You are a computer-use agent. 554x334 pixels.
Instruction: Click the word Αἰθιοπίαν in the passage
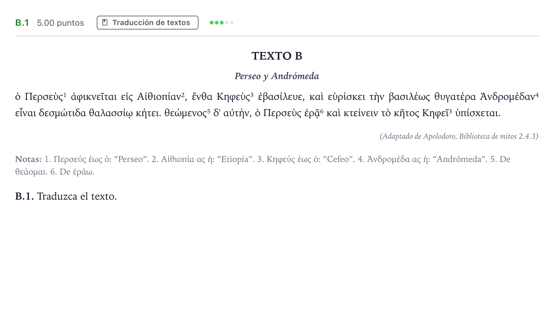(x=159, y=96)
